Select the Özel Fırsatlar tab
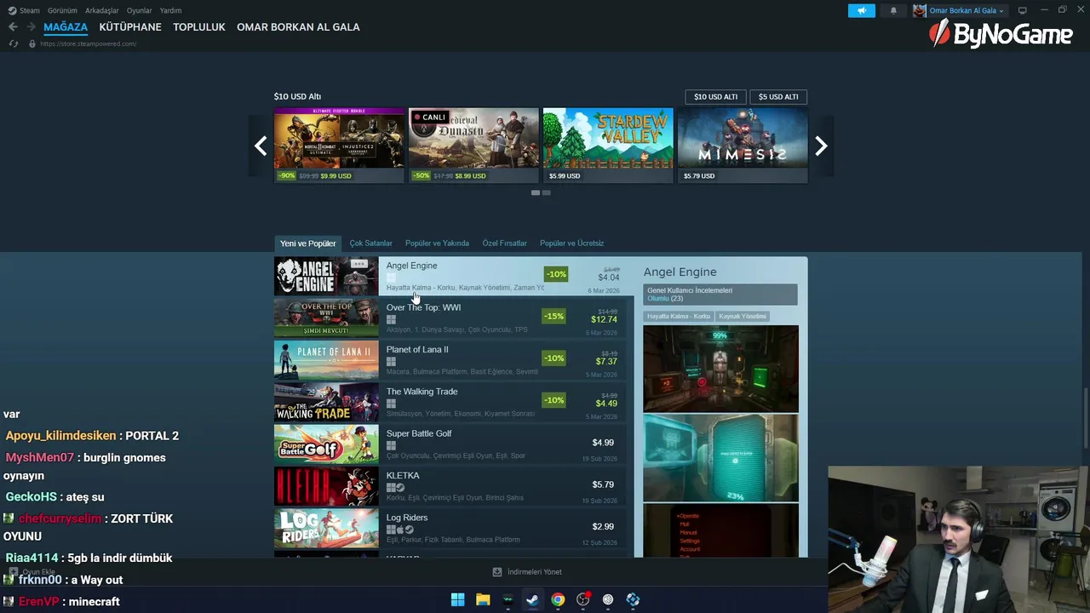The width and height of the screenshot is (1090, 613). pos(504,243)
